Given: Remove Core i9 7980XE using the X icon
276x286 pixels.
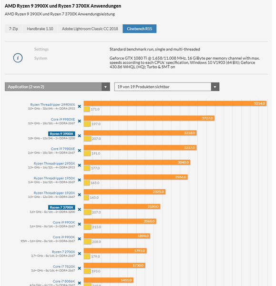Looking at the screenshot, I should (x=79, y=151).
